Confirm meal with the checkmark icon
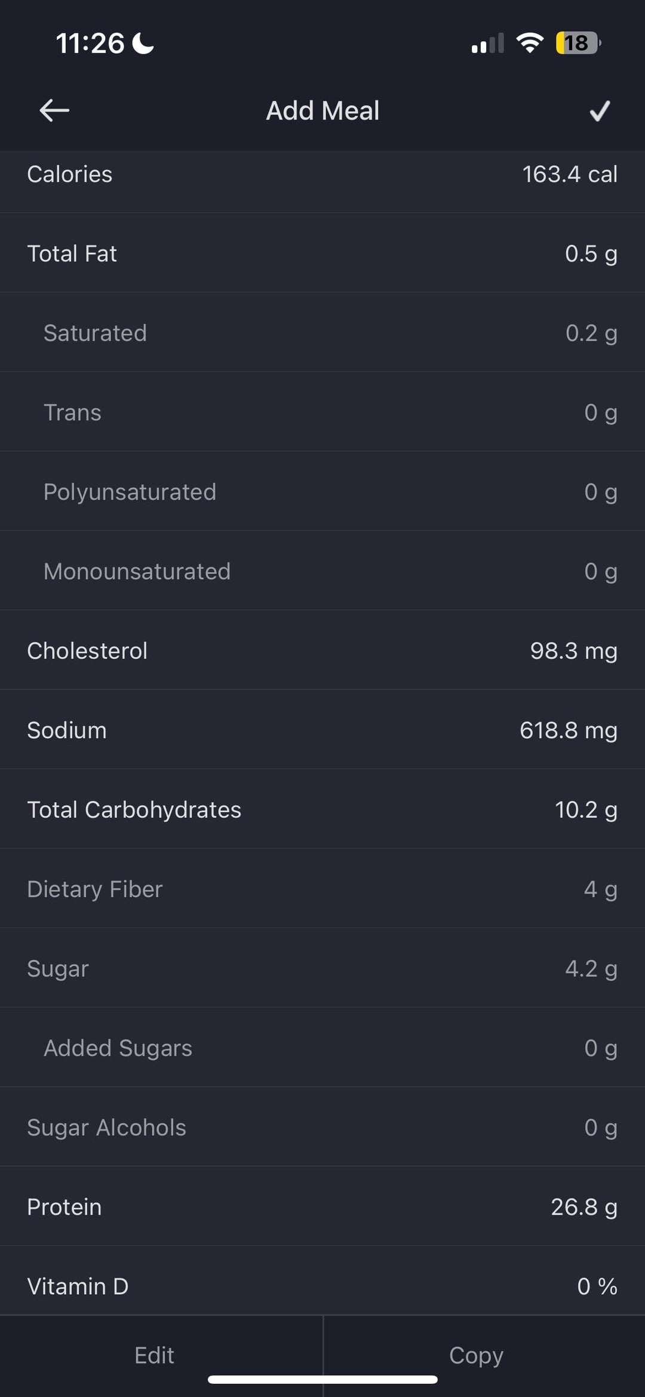 [600, 111]
